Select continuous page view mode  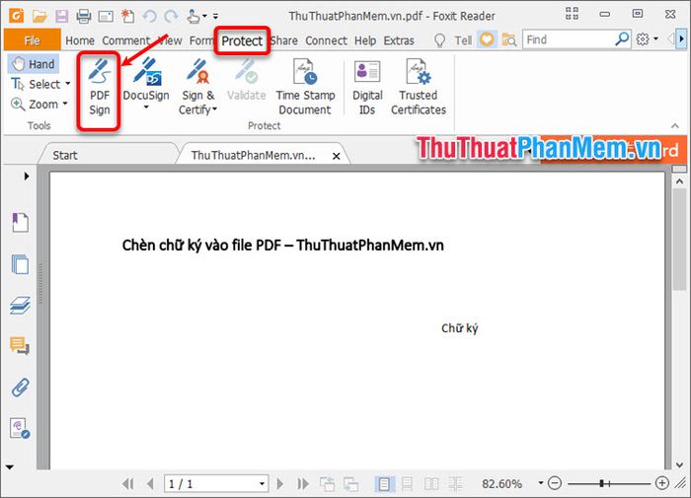407,484
